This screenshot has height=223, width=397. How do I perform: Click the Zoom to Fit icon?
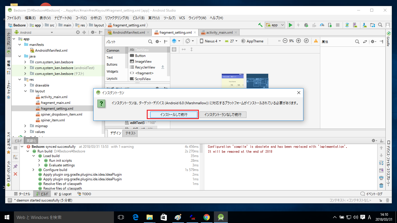point(306,41)
